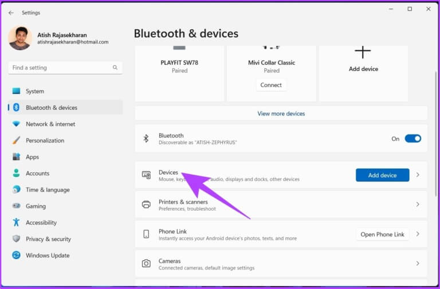Click in the Find a setting field
This screenshot has height=289, width=440.
tap(65, 68)
